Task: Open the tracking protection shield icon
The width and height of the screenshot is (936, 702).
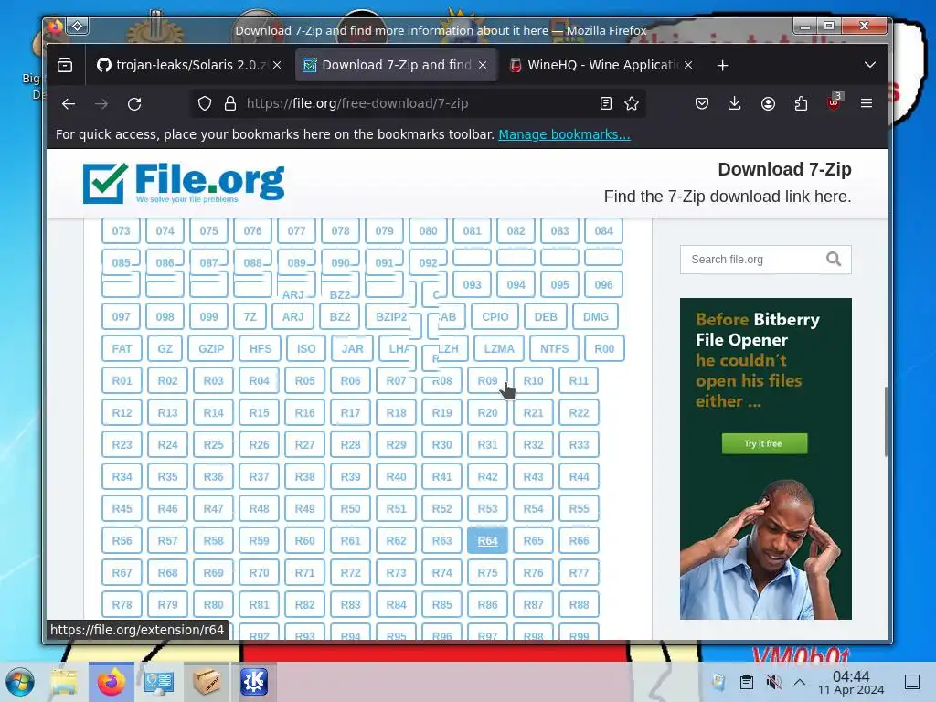Action: [x=204, y=104]
